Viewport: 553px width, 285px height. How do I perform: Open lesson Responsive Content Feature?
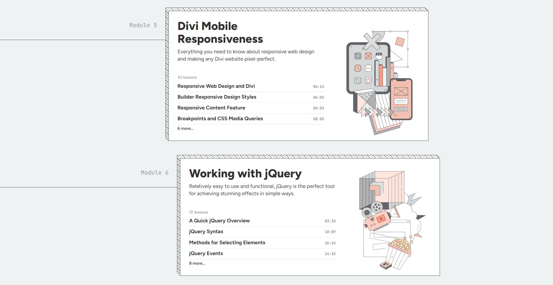click(x=211, y=108)
